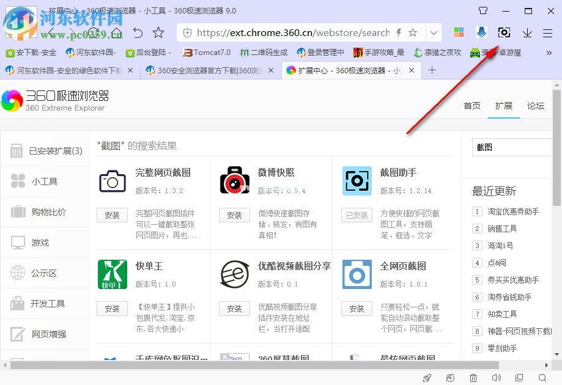Select the 扩展 menu item in the header
Viewport: 562px width, 385px height.
coord(503,105)
